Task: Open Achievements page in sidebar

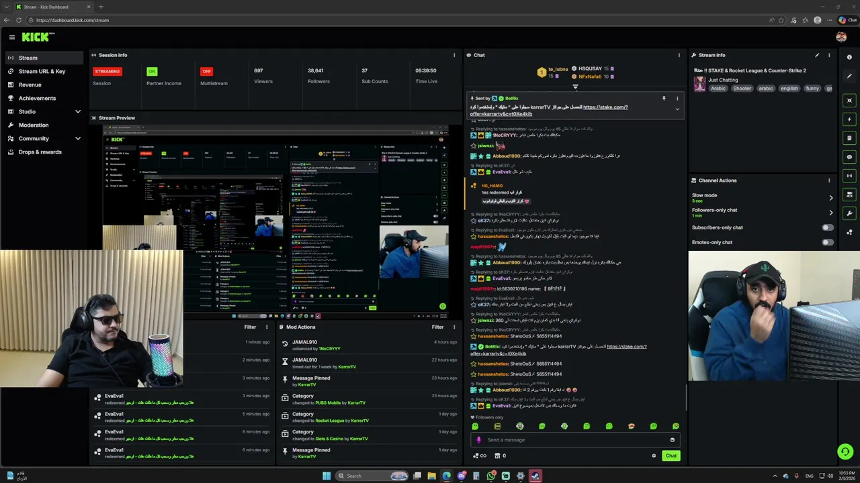Action: (44, 98)
